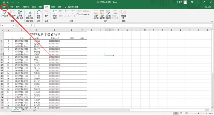Screen dimensions: 214x115
Task: Add a New Comment (新建批注)
Action: click(x=55, y=14)
